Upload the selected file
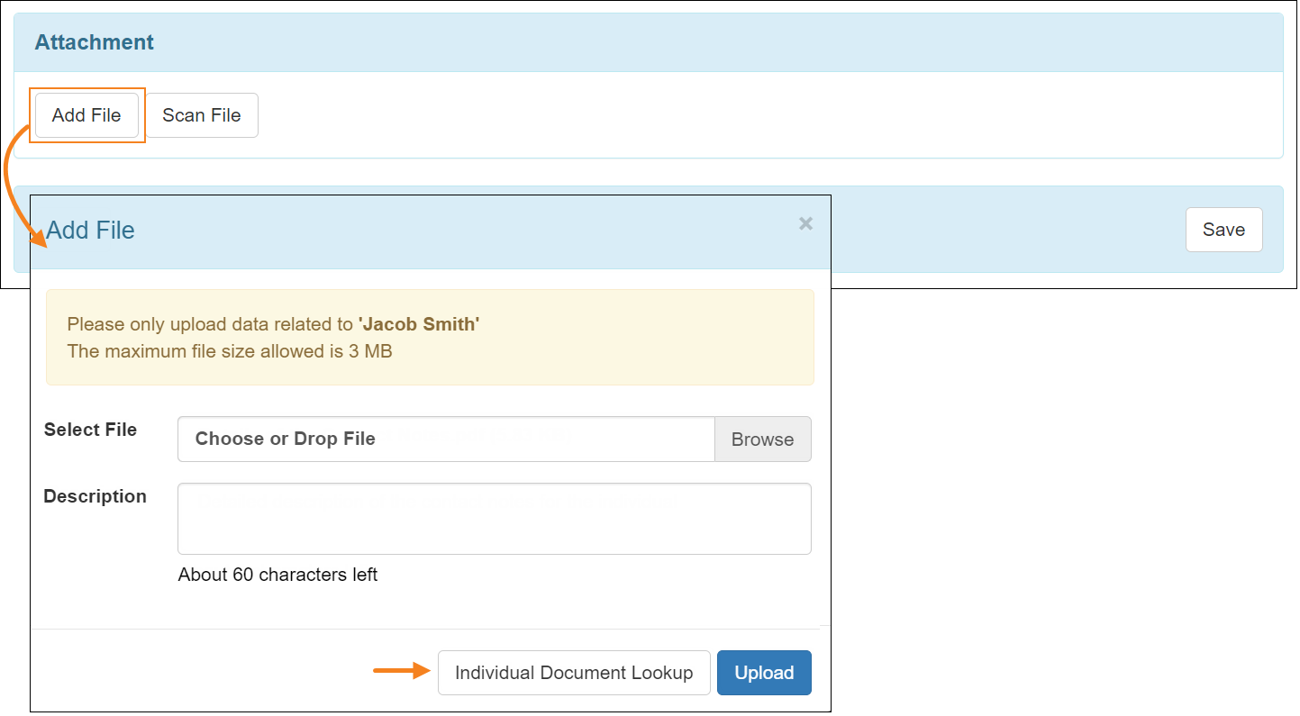 point(764,673)
